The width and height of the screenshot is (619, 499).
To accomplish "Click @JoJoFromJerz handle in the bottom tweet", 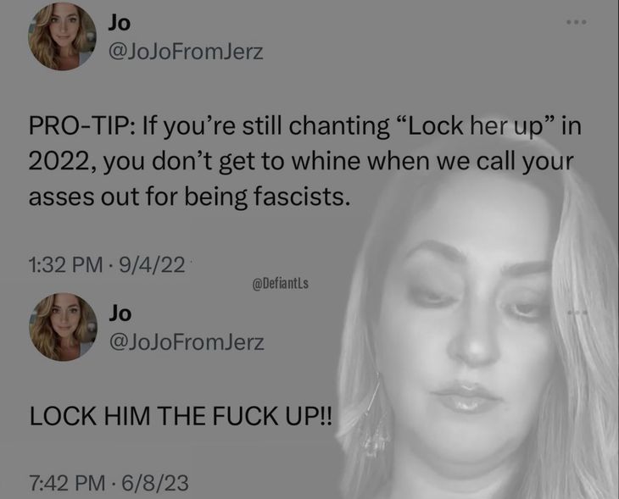I will coord(187,342).
